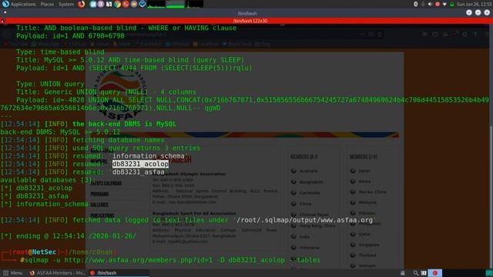Image resolution: width=493 pixels, height=277 pixels.
Task: Click the terminal's vertical scrollbar
Action: point(491,146)
